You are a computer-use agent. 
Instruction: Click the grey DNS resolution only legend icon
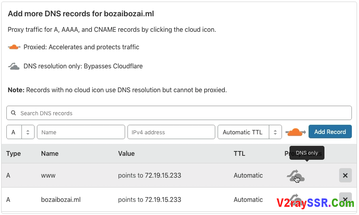tap(14, 66)
